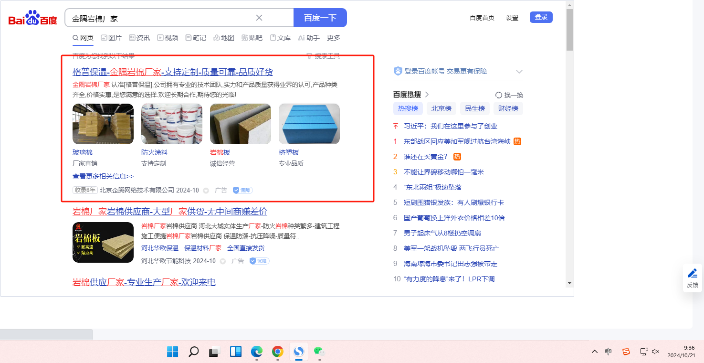The width and height of the screenshot is (704, 363).
Task: Open the AI 助手 tab
Action: pos(309,38)
